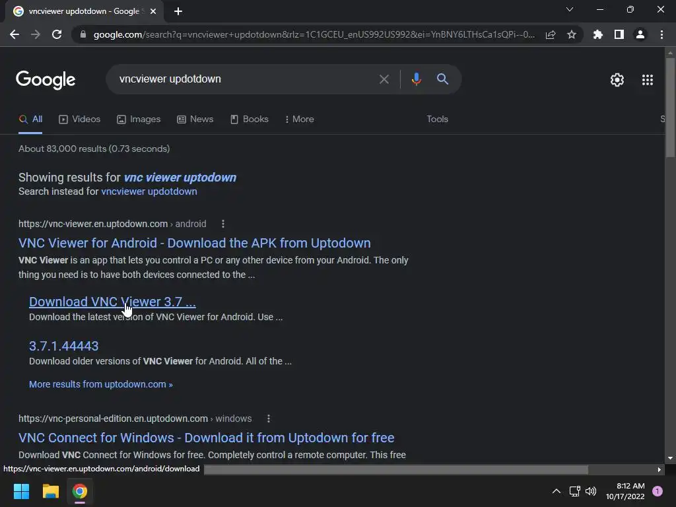The image size is (676, 507).
Task: Expand the More search categories menu
Action: (300, 119)
